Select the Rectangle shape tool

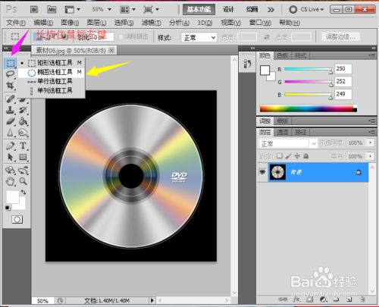click(23, 157)
